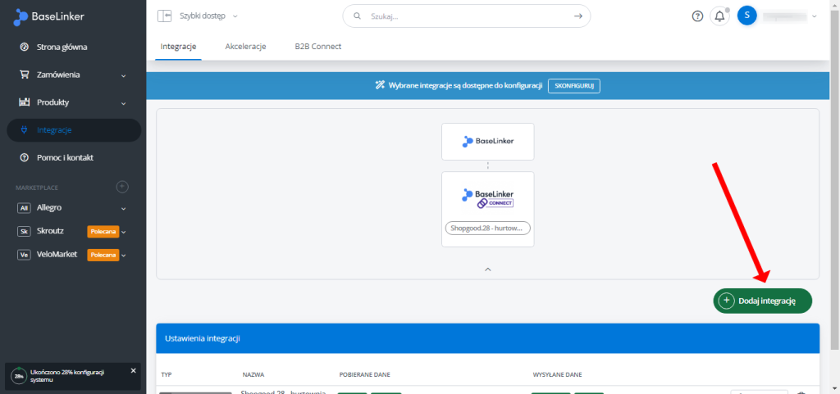
Task: Click the search magnifier icon
Action: pos(358,16)
